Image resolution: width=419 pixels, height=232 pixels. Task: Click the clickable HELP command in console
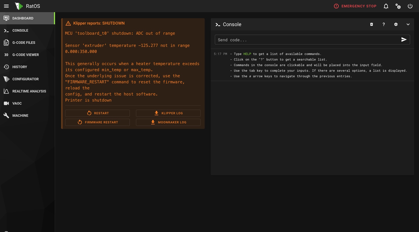click(x=247, y=54)
